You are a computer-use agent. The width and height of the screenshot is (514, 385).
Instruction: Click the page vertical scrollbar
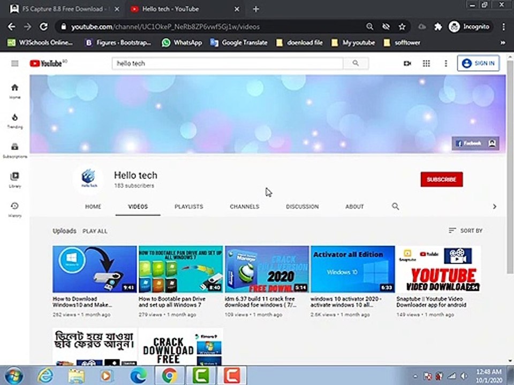point(510,167)
